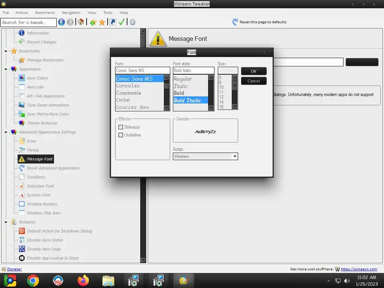Click the Font style list scroll-down arrow
Screen dimensions: 384x288
211,108
